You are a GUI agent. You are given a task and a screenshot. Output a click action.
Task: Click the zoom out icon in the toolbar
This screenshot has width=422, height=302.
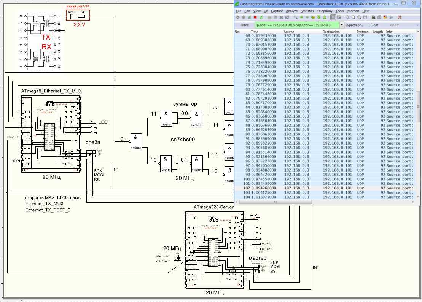pos(354,17)
